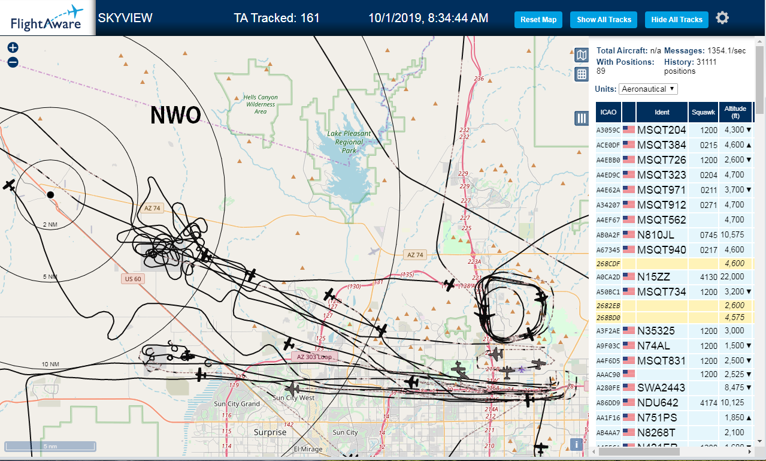Select the highlighted 268BD0 row
Viewport: 766px width, 461px height.
point(674,317)
